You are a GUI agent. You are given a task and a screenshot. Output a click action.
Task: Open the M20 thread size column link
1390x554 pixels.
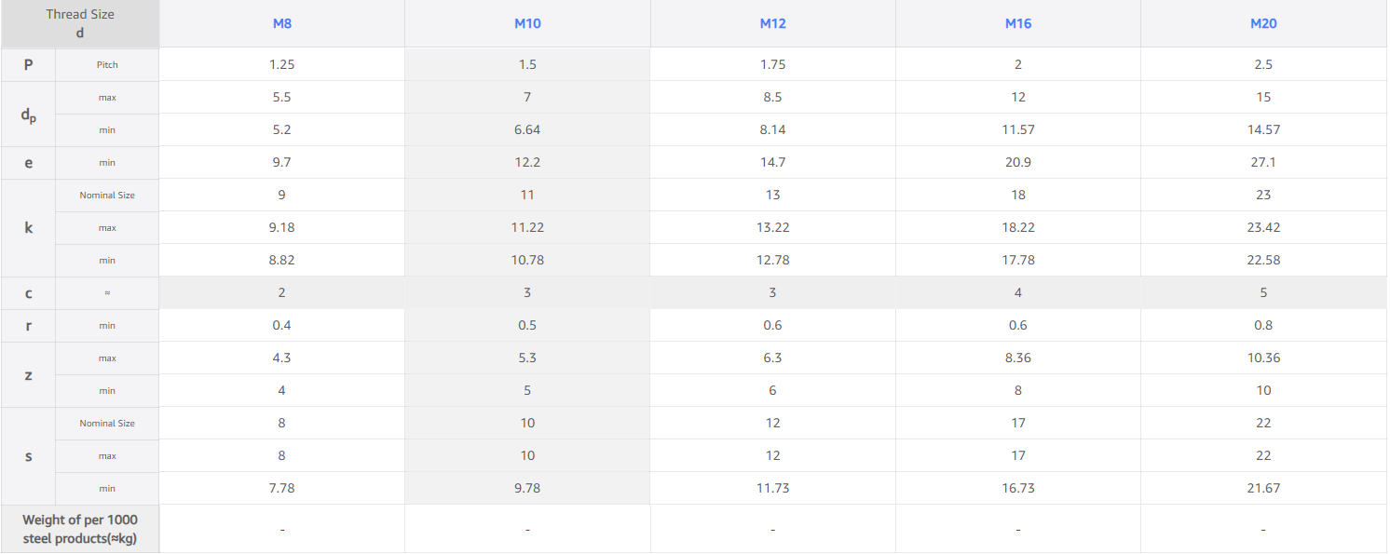pos(1263,23)
